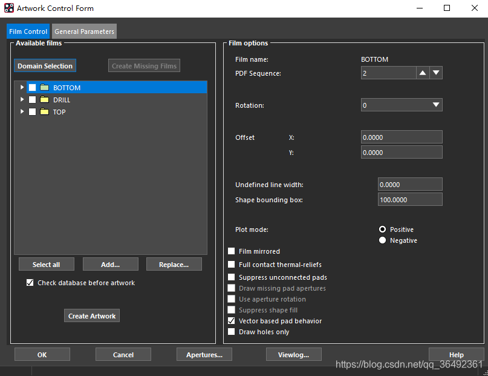Click the TOP film folder icon
Screen dimensions: 488x376
[x=44, y=112]
